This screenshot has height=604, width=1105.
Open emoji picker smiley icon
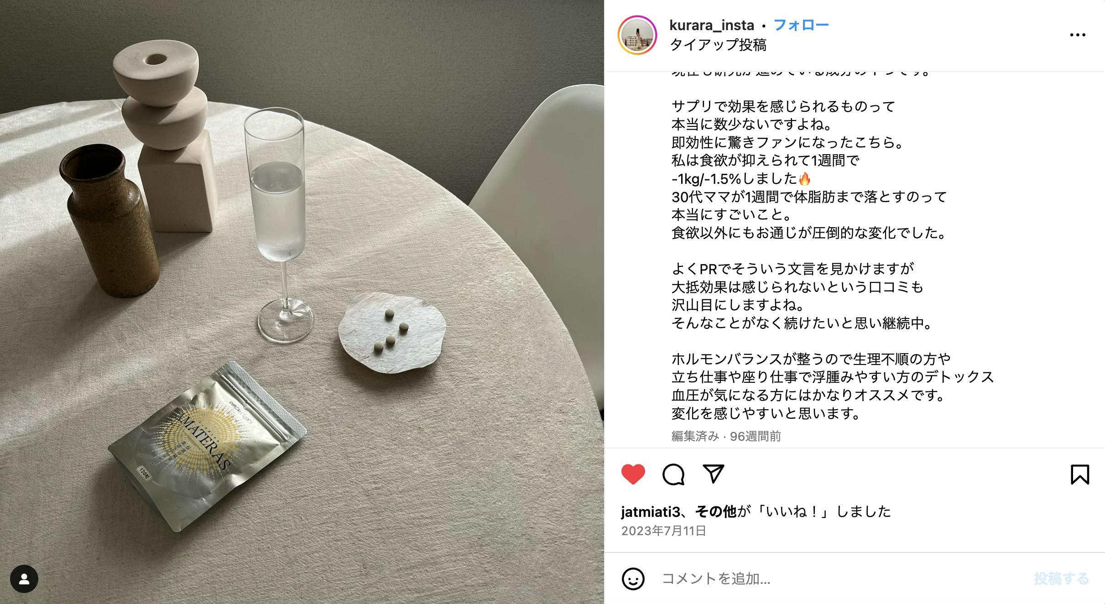(x=633, y=579)
